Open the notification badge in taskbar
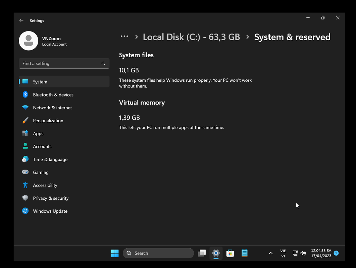Viewport: 356px width, 268px height. pyautogui.click(x=336, y=253)
